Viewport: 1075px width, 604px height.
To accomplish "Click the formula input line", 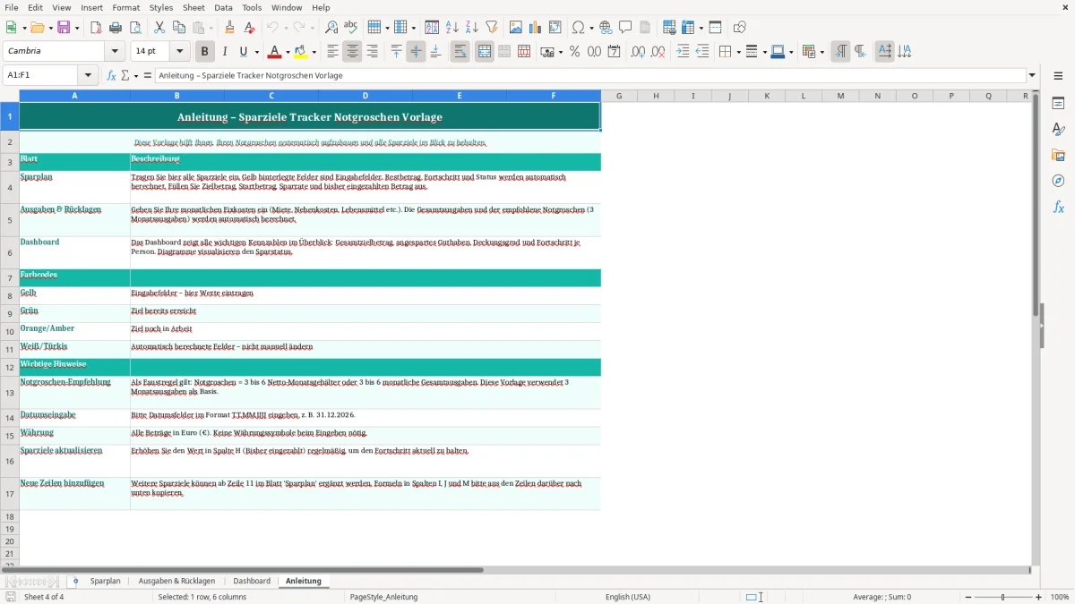I will click(590, 75).
